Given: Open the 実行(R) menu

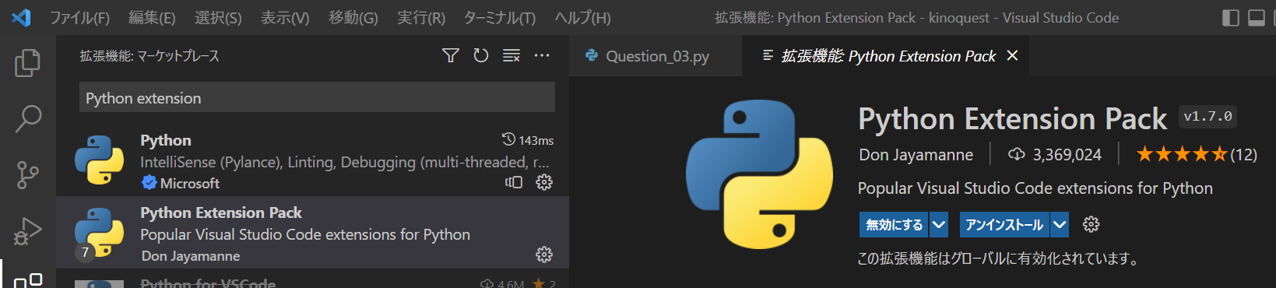Looking at the screenshot, I should [x=421, y=17].
